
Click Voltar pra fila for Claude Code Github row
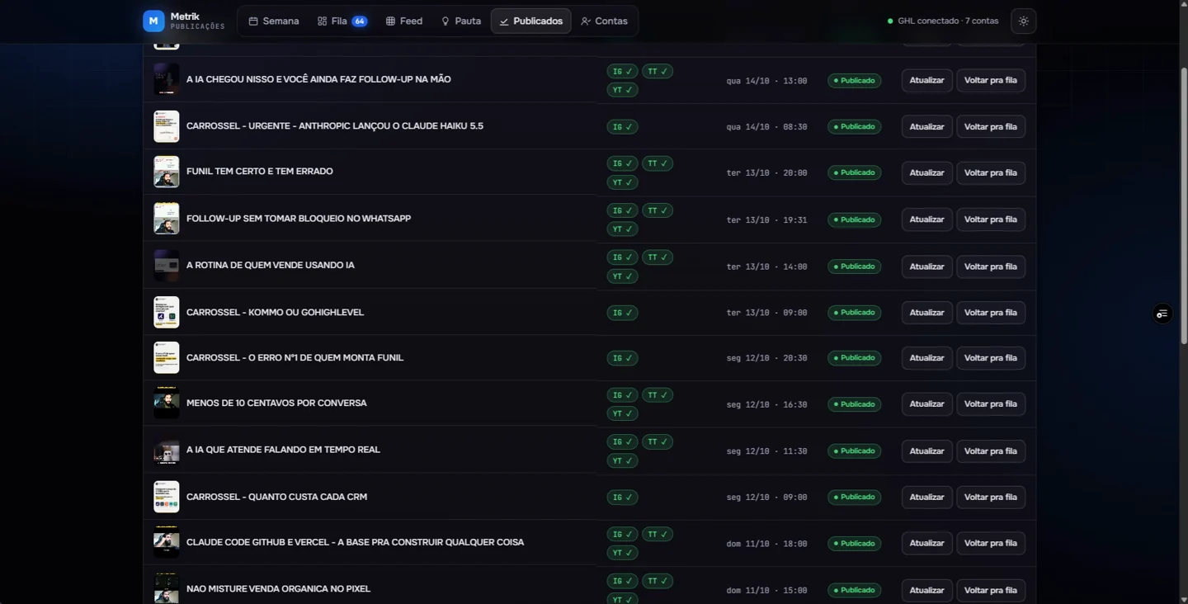(990, 543)
